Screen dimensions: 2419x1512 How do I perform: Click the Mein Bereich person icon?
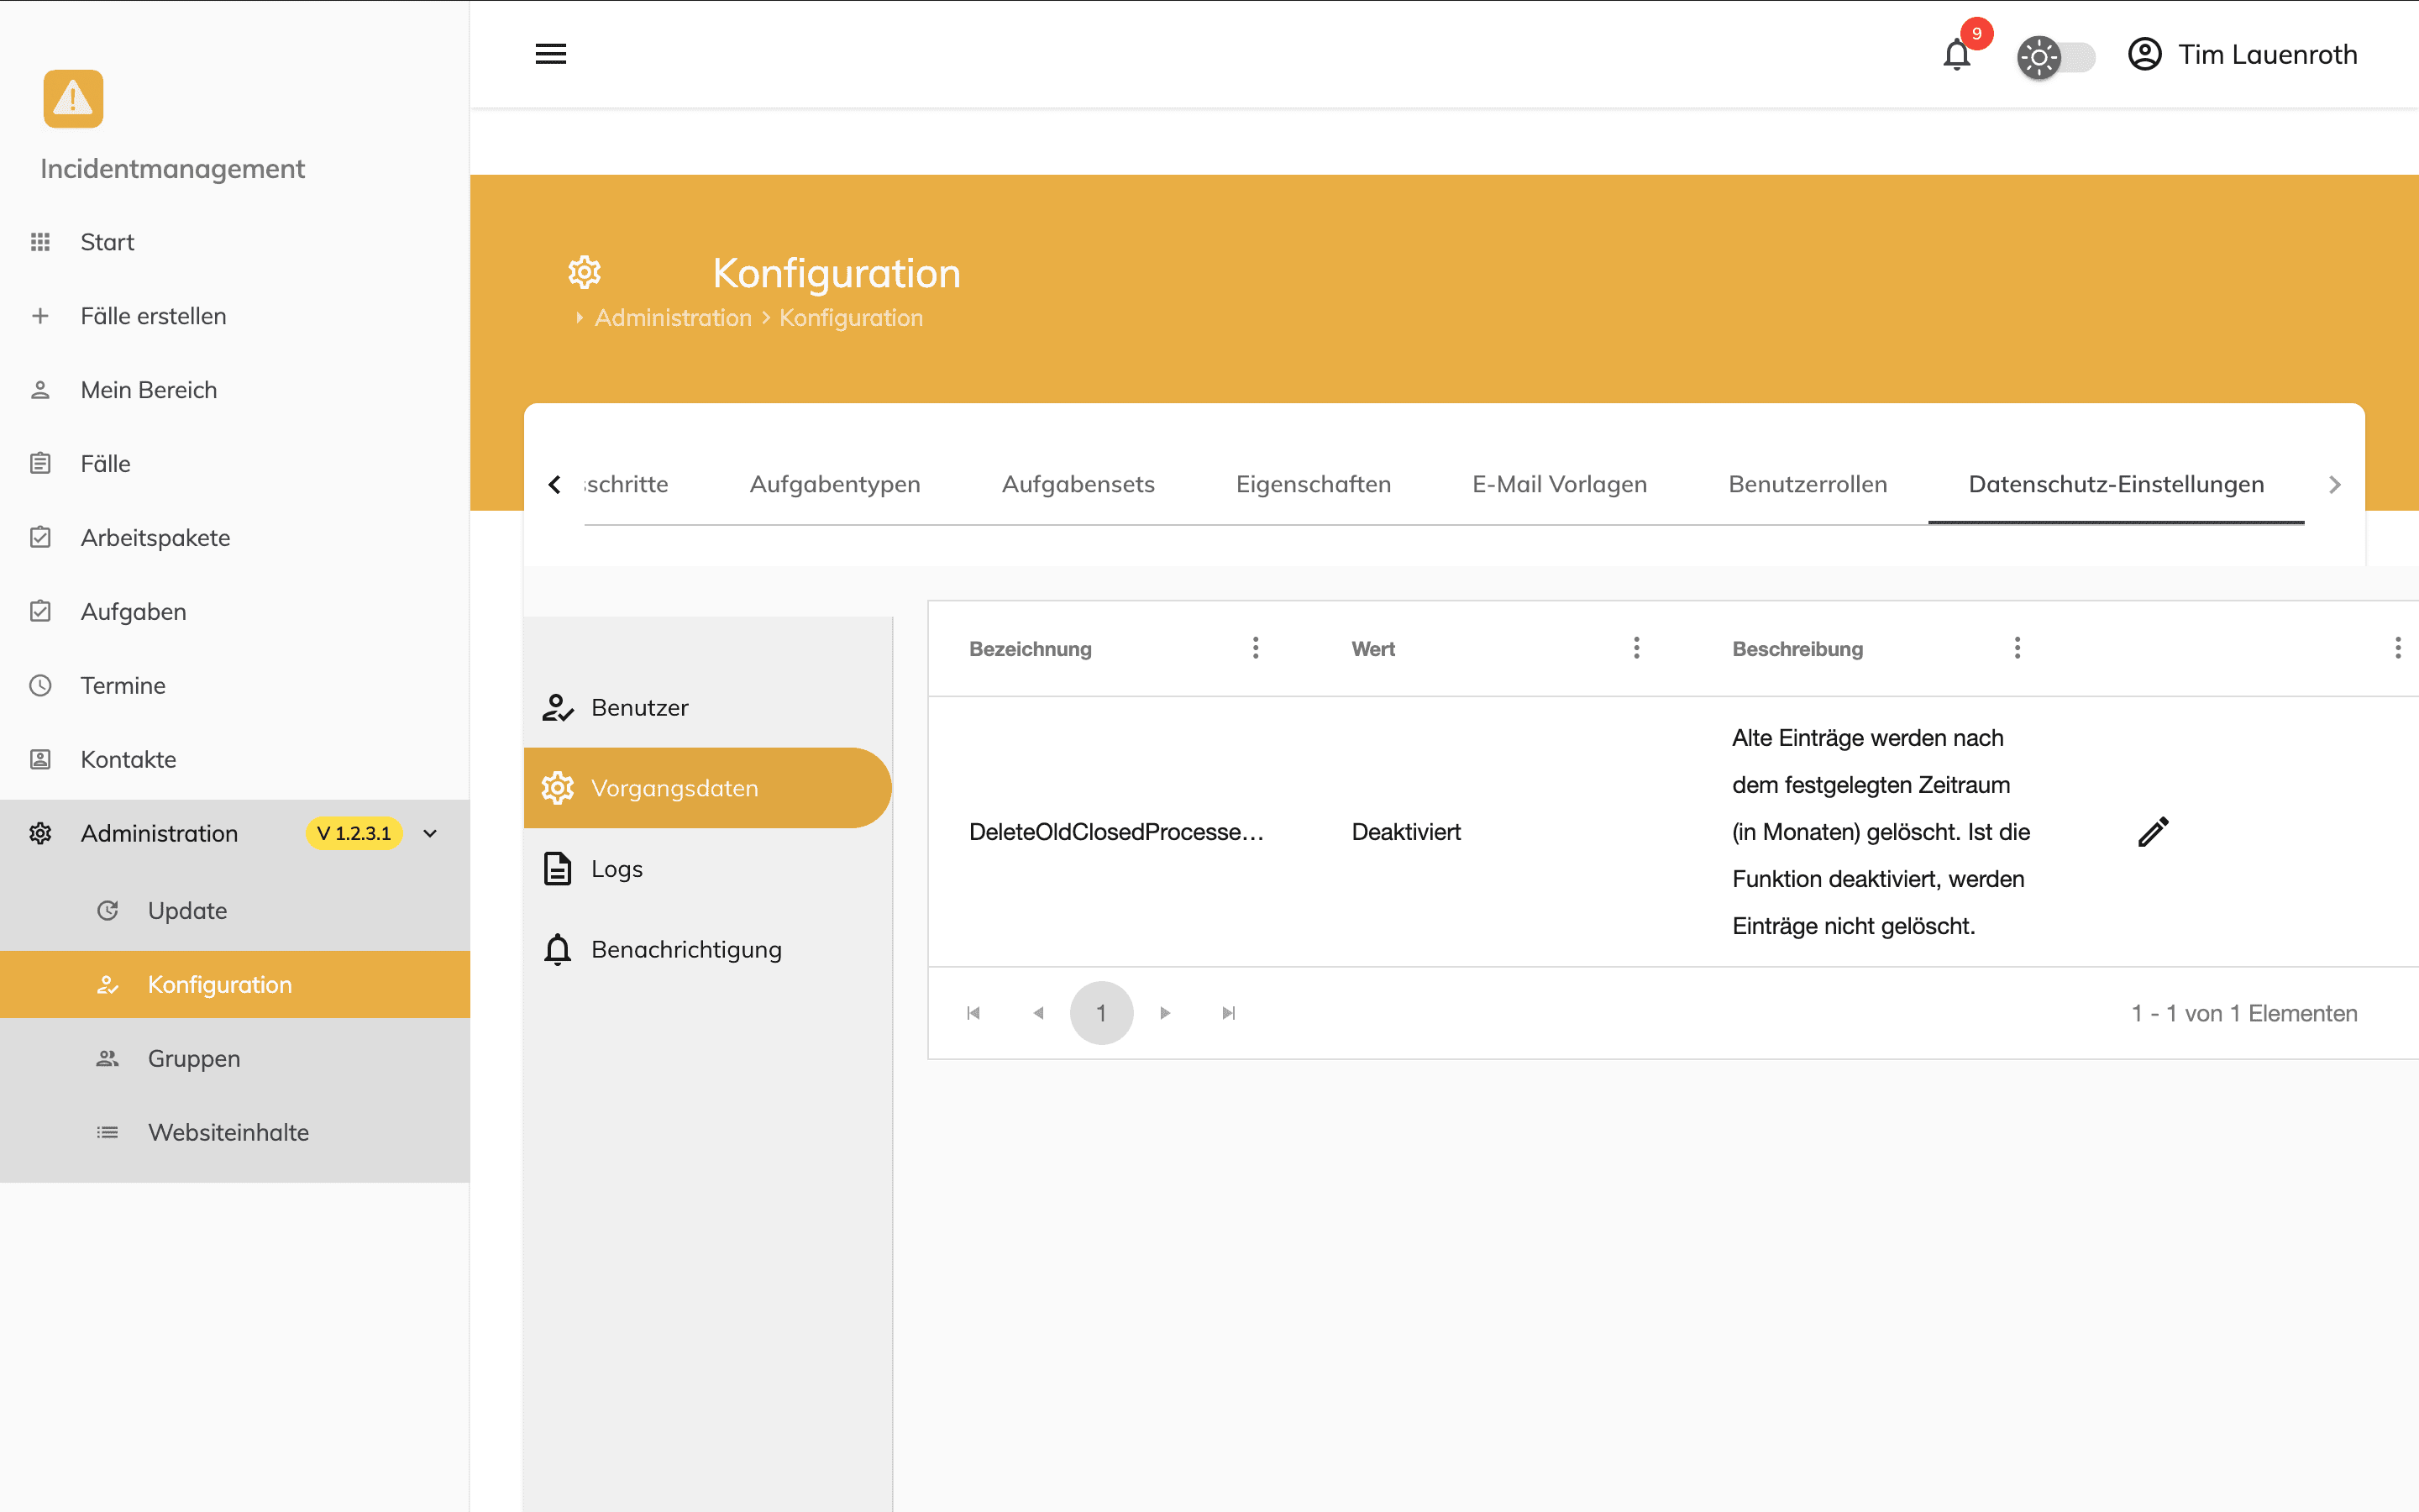pos(40,390)
